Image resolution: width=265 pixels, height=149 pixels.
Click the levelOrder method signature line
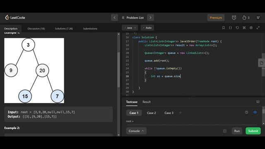[180, 41]
